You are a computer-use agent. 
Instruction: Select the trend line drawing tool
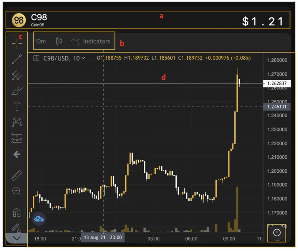tap(17, 59)
